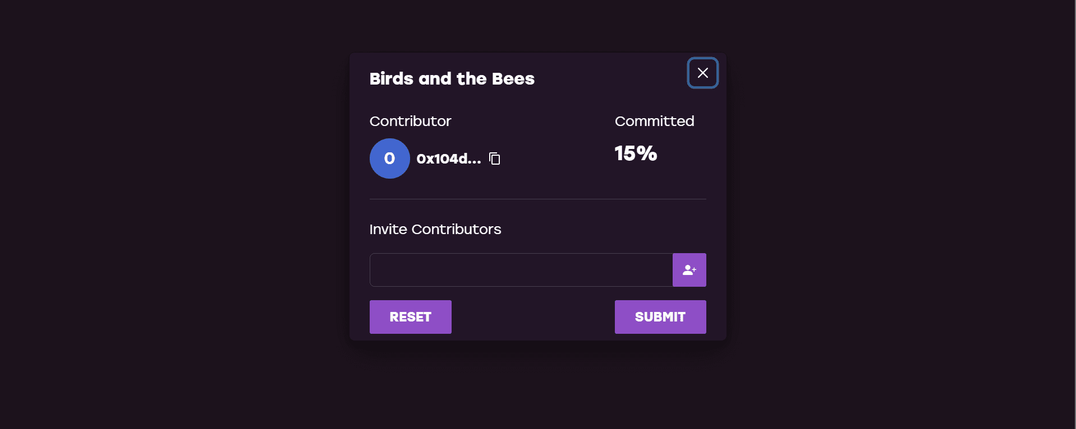
Task: Clear invited contributors using RESET
Action: (410, 317)
